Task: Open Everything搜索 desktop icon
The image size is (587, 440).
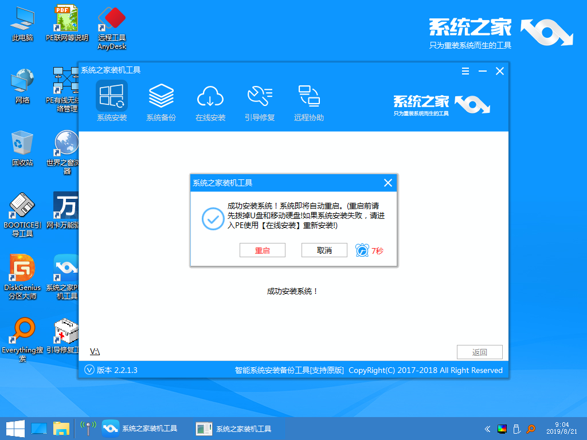Action: point(22,340)
